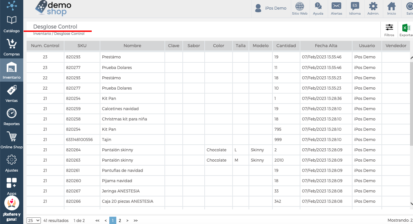
Task: Click the network logo at sidebar top
Action: click(12, 5)
